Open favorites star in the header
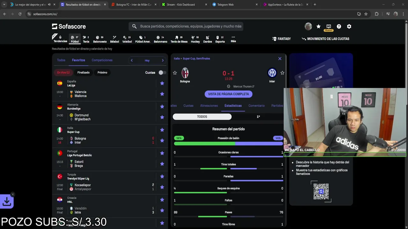The height and width of the screenshot is (229, 408). (x=318, y=26)
